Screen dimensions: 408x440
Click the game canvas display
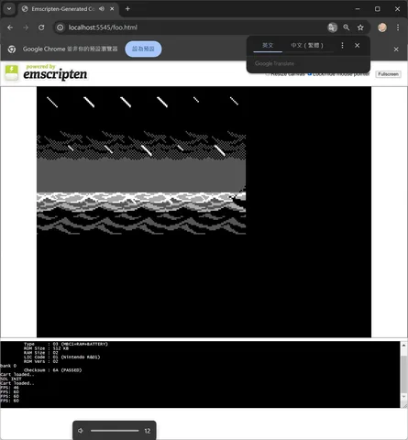tap(204, 212)
